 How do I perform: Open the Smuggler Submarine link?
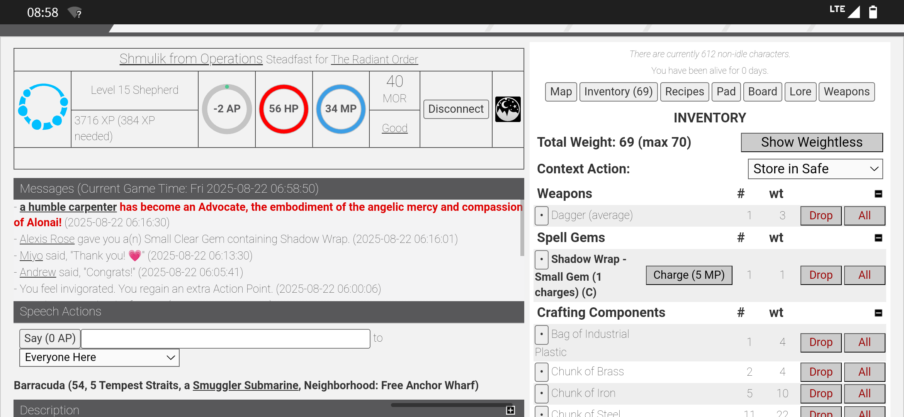pos(245,385)
